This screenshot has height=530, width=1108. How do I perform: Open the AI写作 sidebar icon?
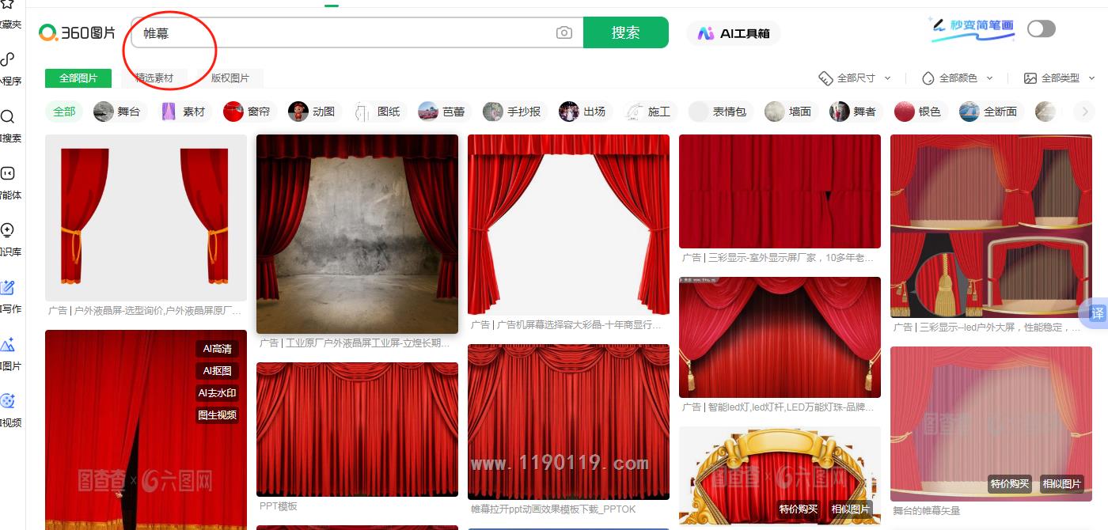tap(8, 288)
